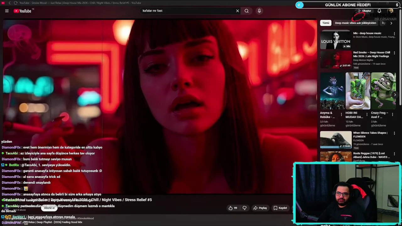Select the 'Deep music vibes adlı yükleyiciden' chip

[355, 23]
